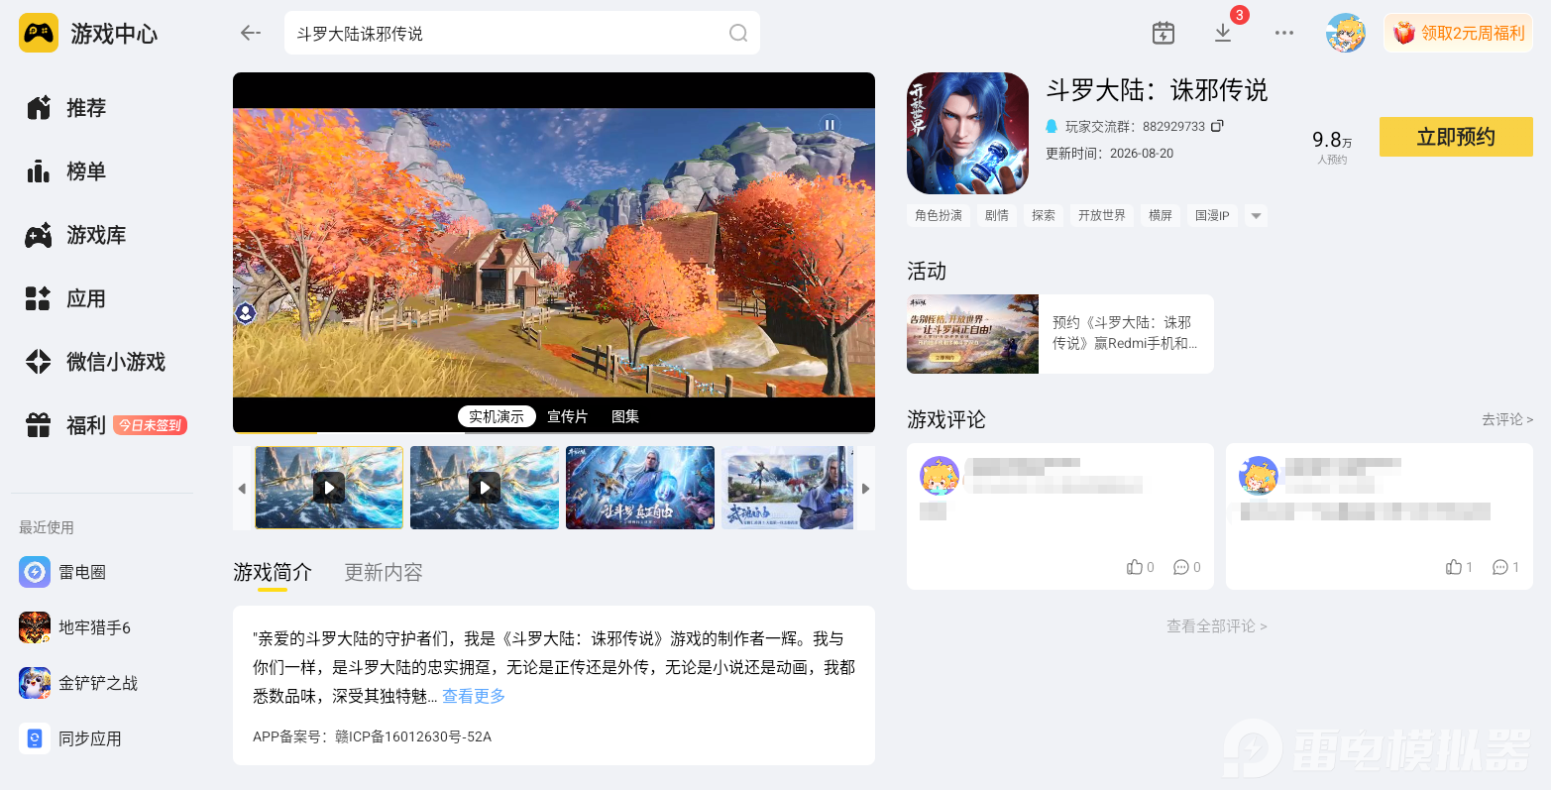Viewport: 1551px width, 790px height.
Task: Select the 开放世界 tag
Action: point(1102,215)
